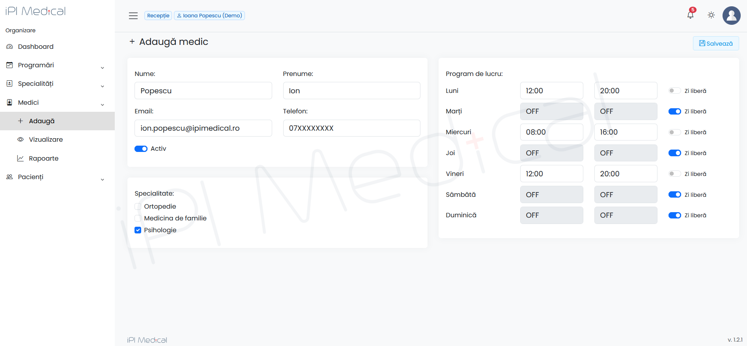
Task: Click the Dashboard gauge icon
Action: click(x=10, y=46)
